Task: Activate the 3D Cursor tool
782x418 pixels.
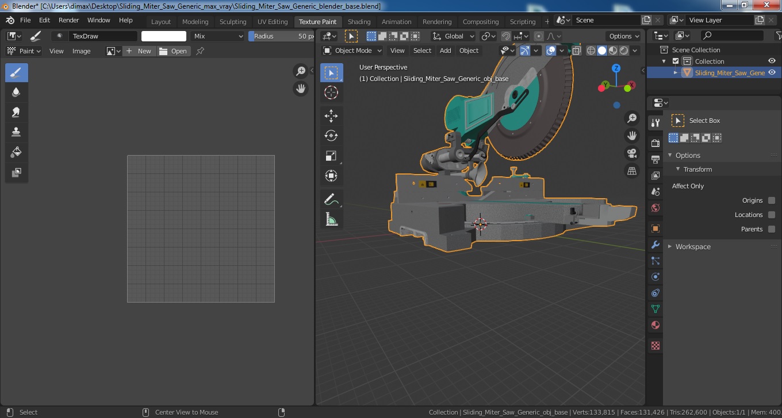Action: point(331,93)
